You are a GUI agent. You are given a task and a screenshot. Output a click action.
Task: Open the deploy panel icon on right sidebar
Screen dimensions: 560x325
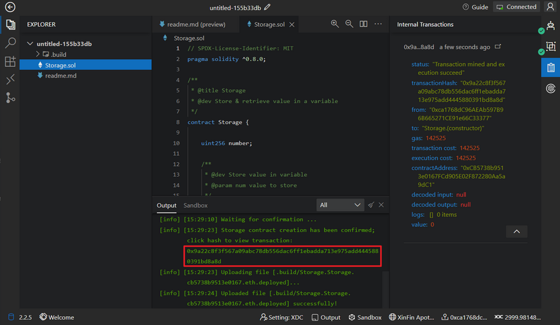click(x=550, y=25)
